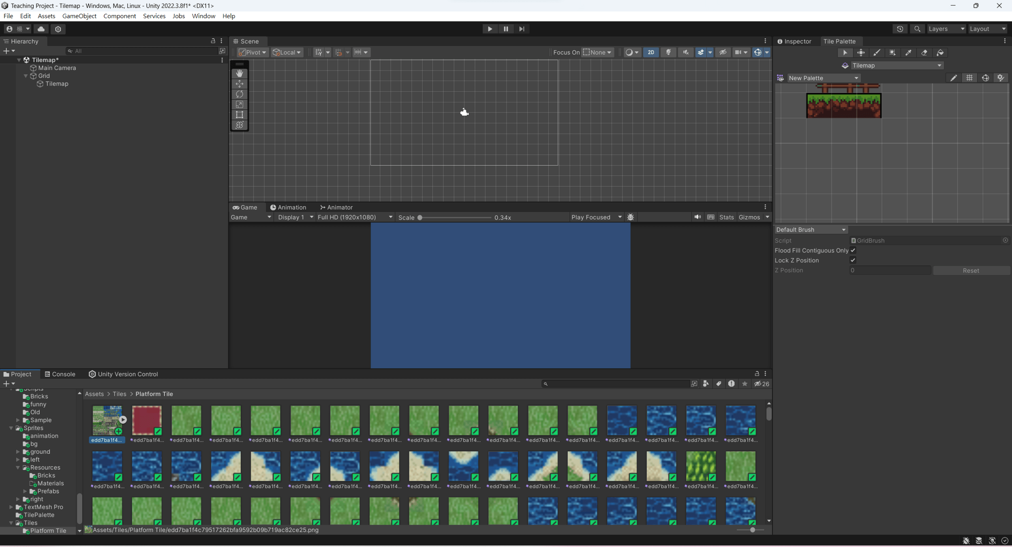Viewport: 1012px width, 547px height.
Task: Select the red tile thumbnail asset
Action: [x=147, y=421]
